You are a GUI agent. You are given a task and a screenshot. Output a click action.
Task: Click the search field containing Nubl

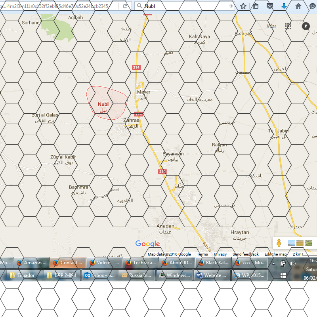[184, 6]
